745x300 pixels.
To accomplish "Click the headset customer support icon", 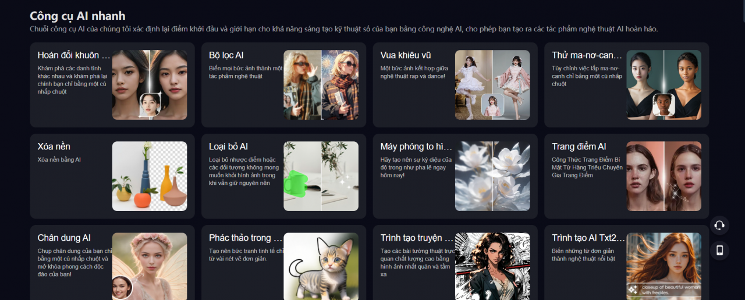I will pos(719,225).
